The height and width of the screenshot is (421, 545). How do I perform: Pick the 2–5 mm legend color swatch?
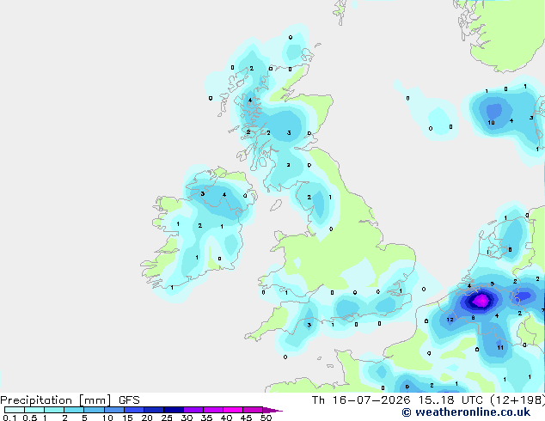(74, 410)
